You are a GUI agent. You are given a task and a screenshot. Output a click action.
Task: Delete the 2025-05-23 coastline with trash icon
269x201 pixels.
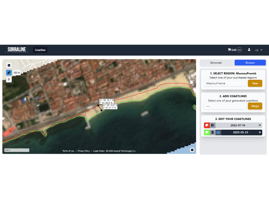[x=213, y=132]
